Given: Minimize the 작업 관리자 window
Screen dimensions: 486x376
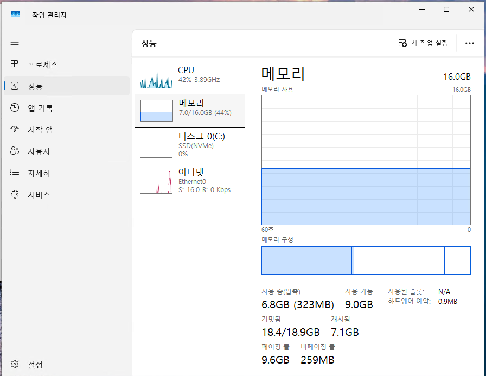Looking at the screenshot, I should coord(422,9).
